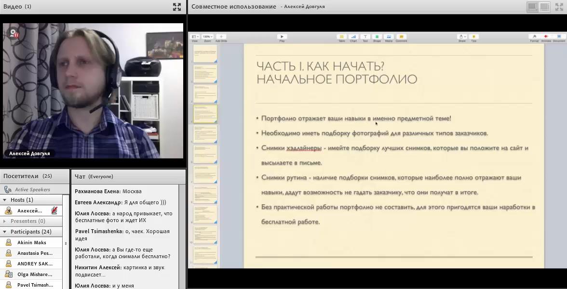This screenshot has height=289, width=567.
Task: Select the highlighted current slide thumbnail
Action: point(205,114)
